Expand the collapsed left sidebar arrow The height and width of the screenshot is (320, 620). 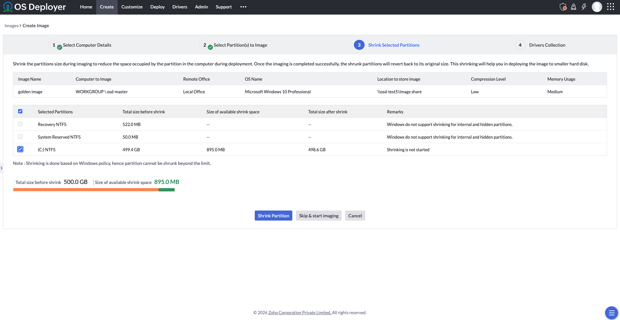2,168
